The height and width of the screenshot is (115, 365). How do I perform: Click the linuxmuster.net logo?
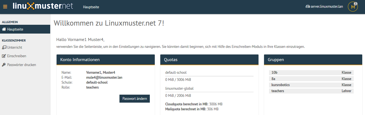tap(43, 6)
